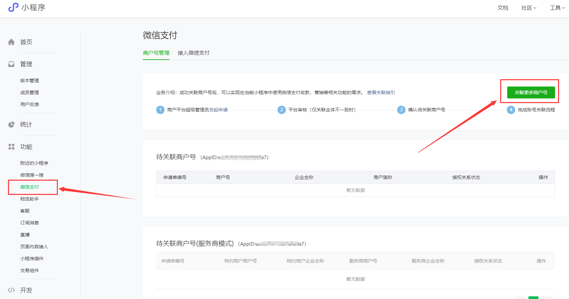Open 交易组件 in sidebar

(30, 270)
